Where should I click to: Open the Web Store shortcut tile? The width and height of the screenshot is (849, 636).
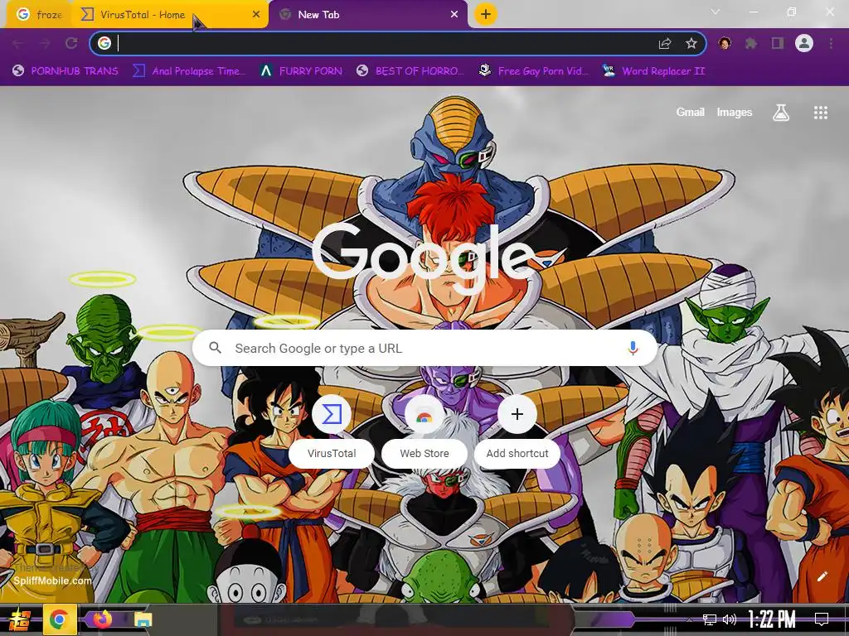click(x=424, y=430)
